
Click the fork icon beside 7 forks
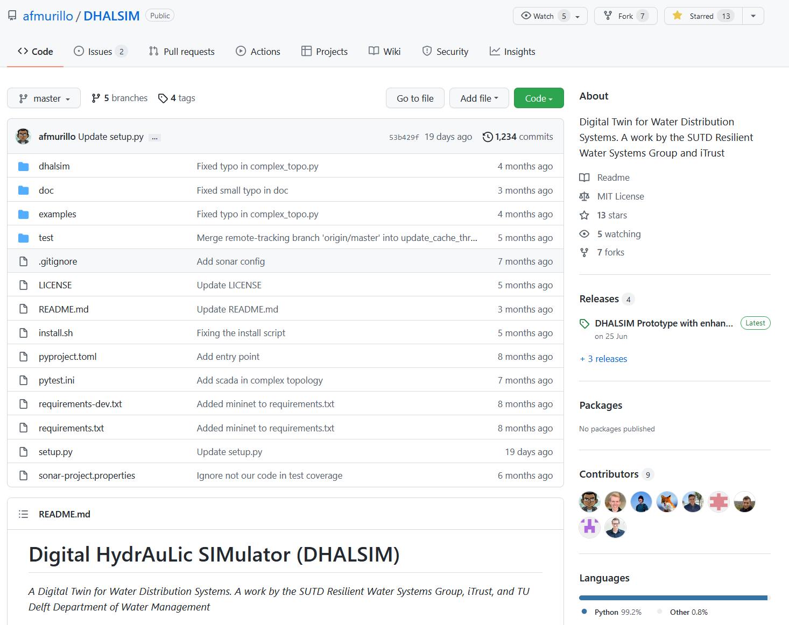click(584, 252)
